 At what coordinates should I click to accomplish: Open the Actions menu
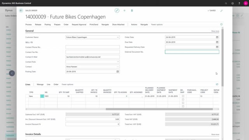134,24
